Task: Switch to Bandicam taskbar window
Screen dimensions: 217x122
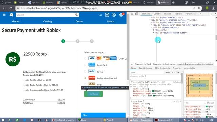Action: [x=63, y=120]
